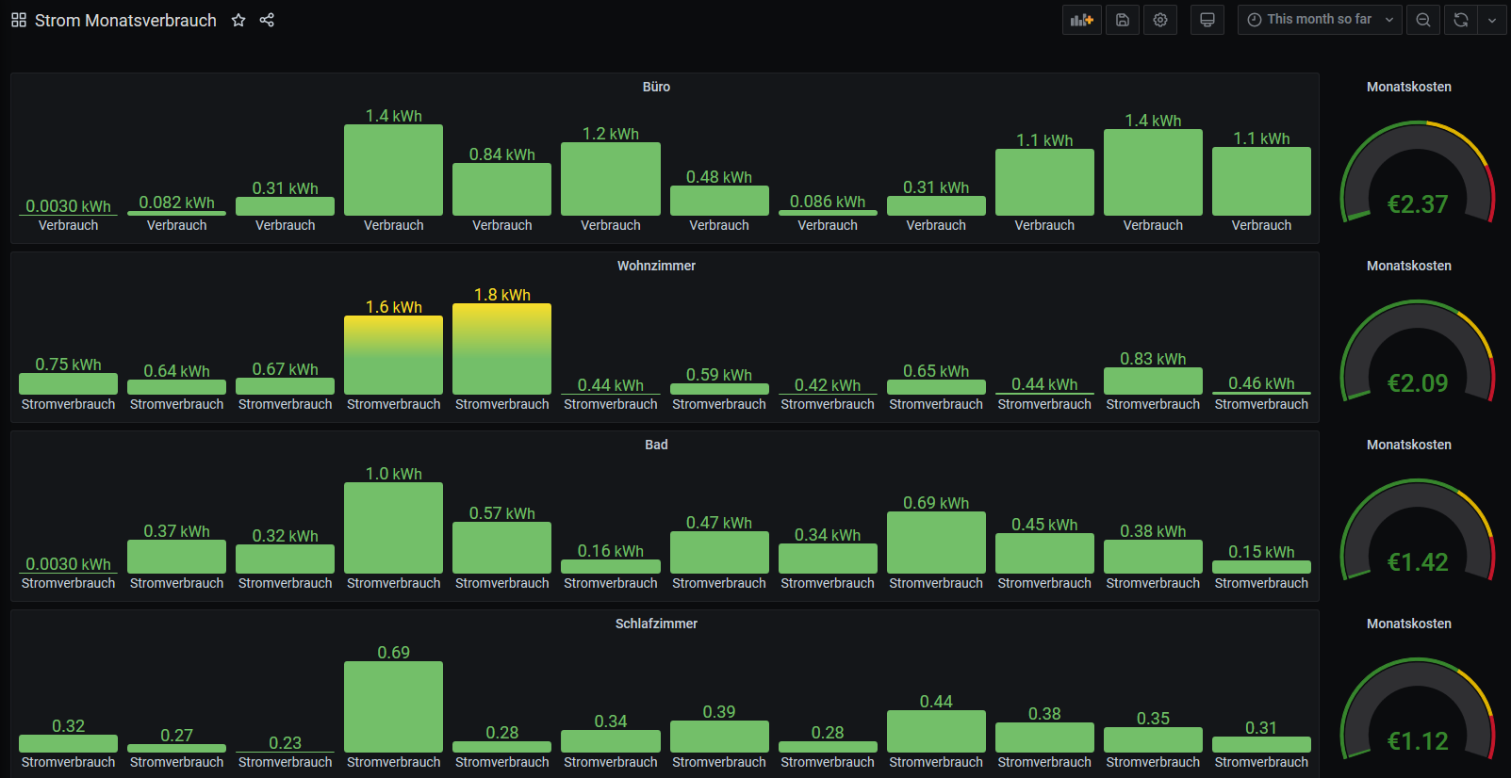The height and width of the screenshot is (778, 1511).
Task: Open the Büro panel title menu
Action: tap(656, 87)
